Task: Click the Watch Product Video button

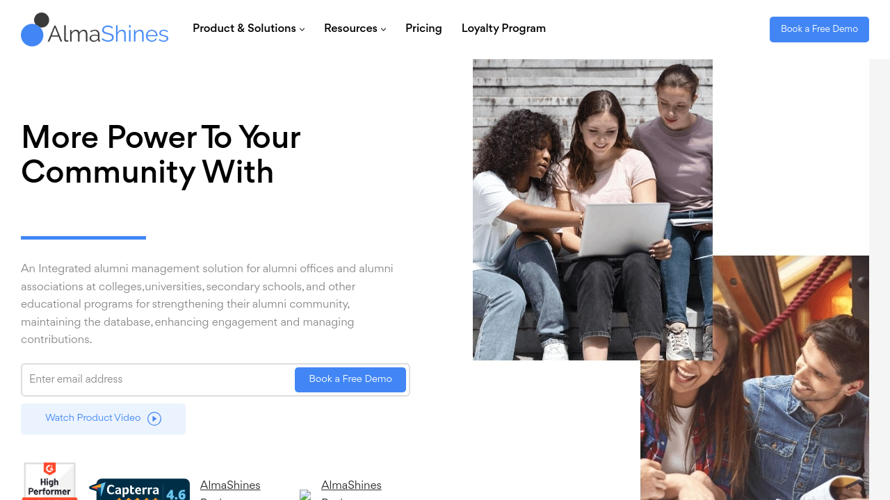Action: (x=103, y=419)
